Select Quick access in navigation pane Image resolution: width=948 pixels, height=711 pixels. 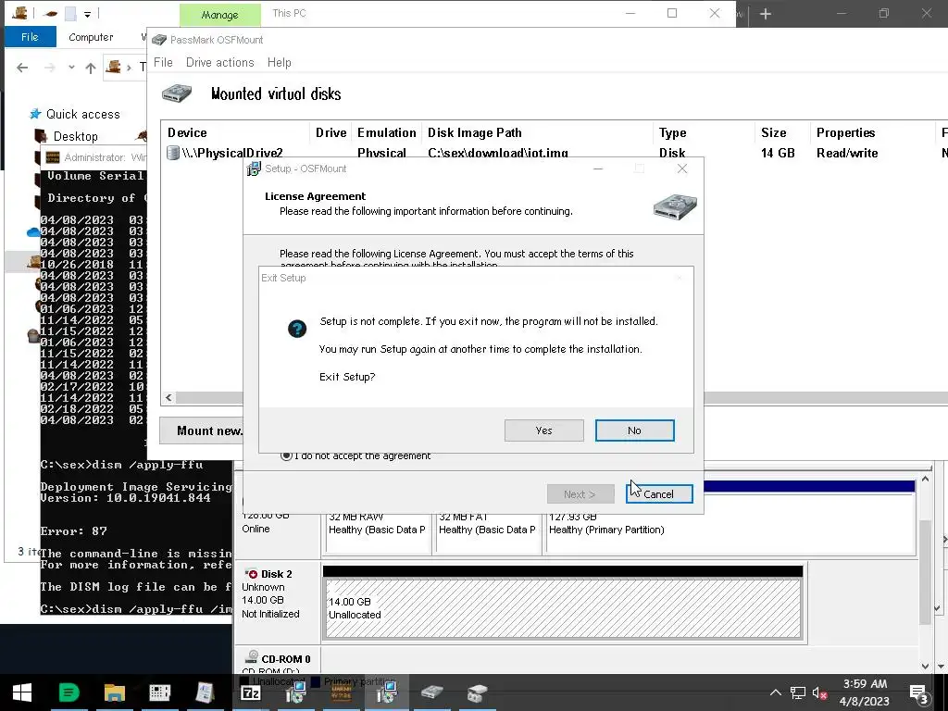[x=75, y=114]
